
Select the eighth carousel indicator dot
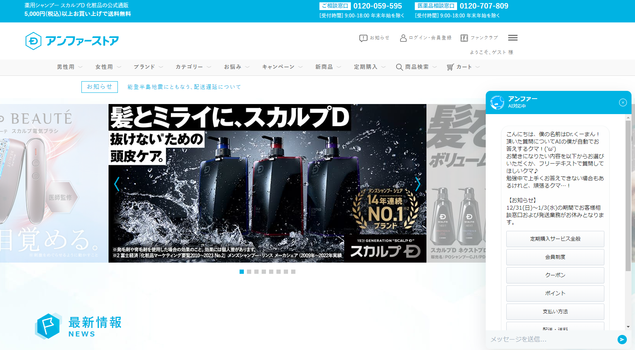(293, 272)
